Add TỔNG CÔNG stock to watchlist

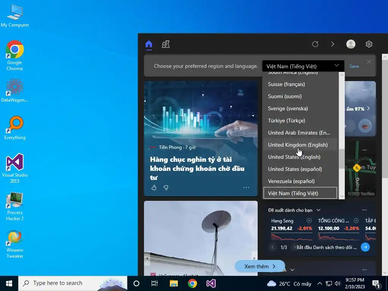pyautogui.click(x=356, y=221)
